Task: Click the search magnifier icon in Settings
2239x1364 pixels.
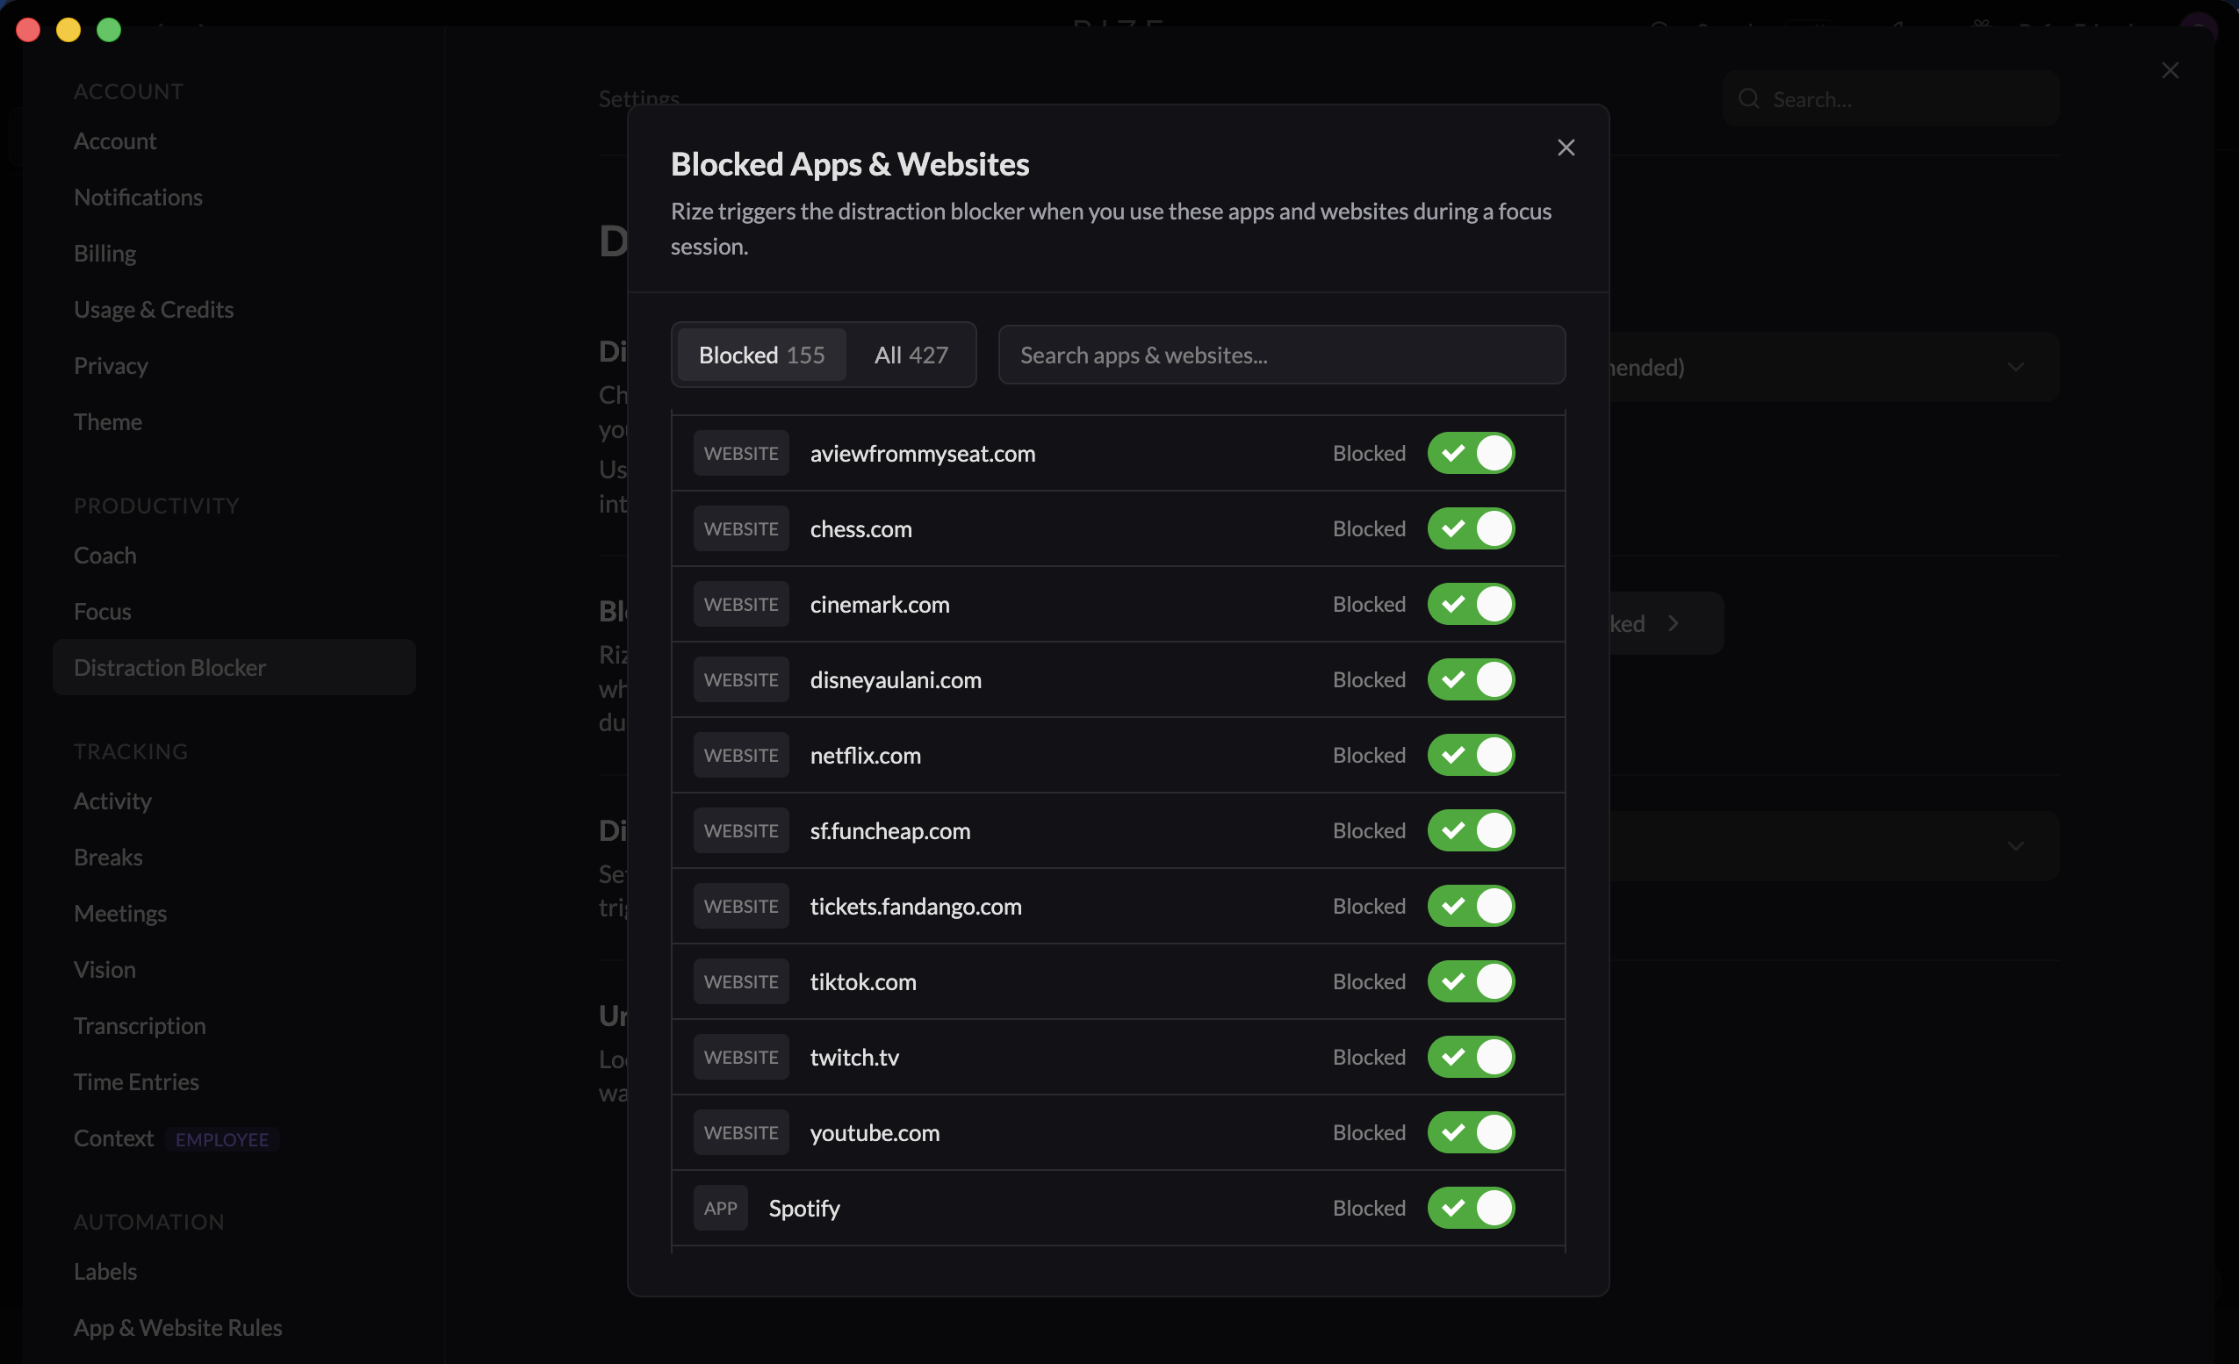Action: pyautogui.click(x=1748, y=98)
